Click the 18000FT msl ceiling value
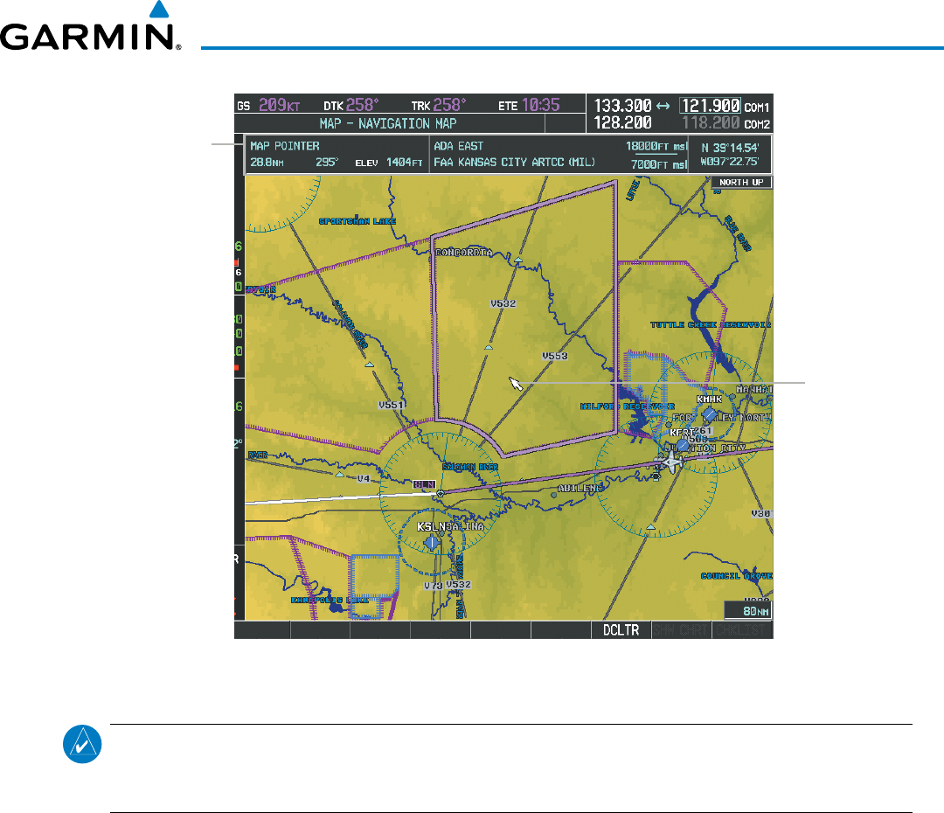944x813 pixels. (x=656, y=146)
